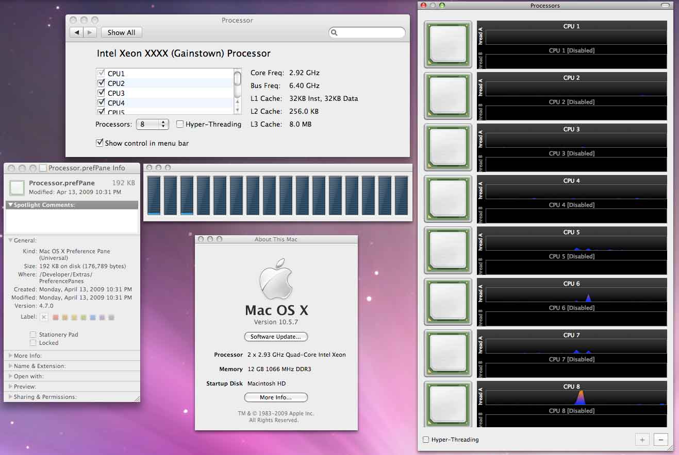Click the Processor.prefPane file icon
The image size is (679, 455).
coord(17,187)
